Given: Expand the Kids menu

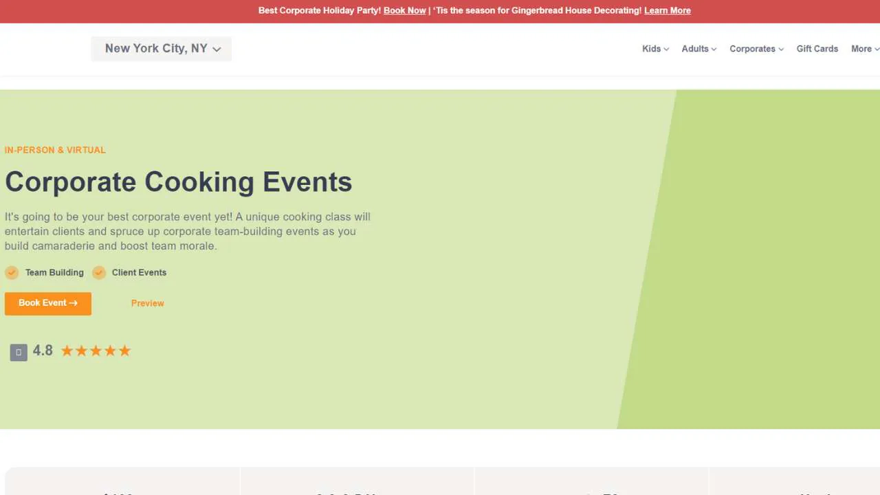Looking at the screenshot, I should point(655,49).
